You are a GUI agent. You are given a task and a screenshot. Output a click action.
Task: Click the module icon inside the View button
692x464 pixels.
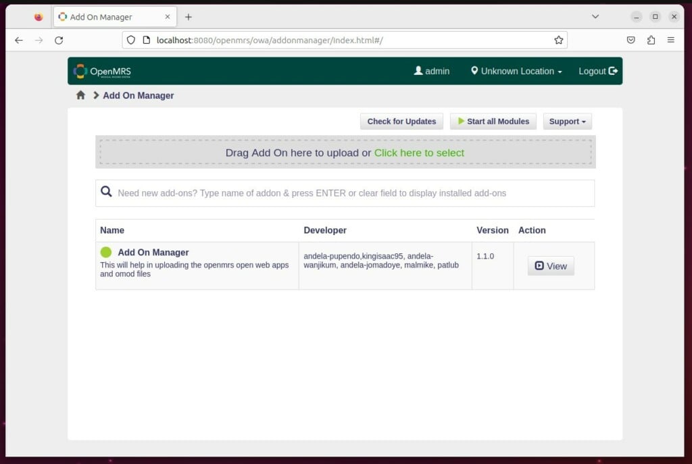539,266
